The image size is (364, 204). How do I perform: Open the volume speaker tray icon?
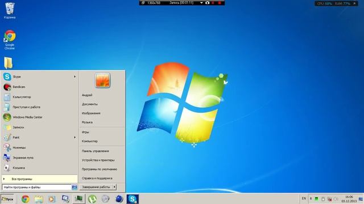tap(336, 199)
